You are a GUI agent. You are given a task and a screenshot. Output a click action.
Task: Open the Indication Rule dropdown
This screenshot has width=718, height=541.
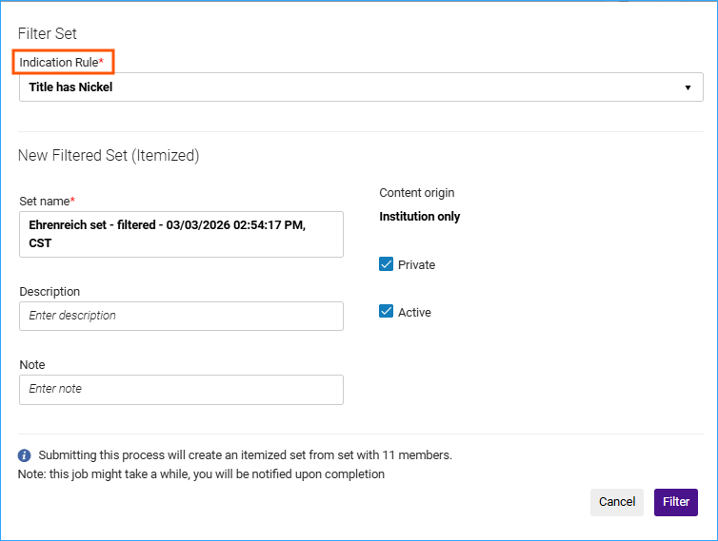point(361,87)
